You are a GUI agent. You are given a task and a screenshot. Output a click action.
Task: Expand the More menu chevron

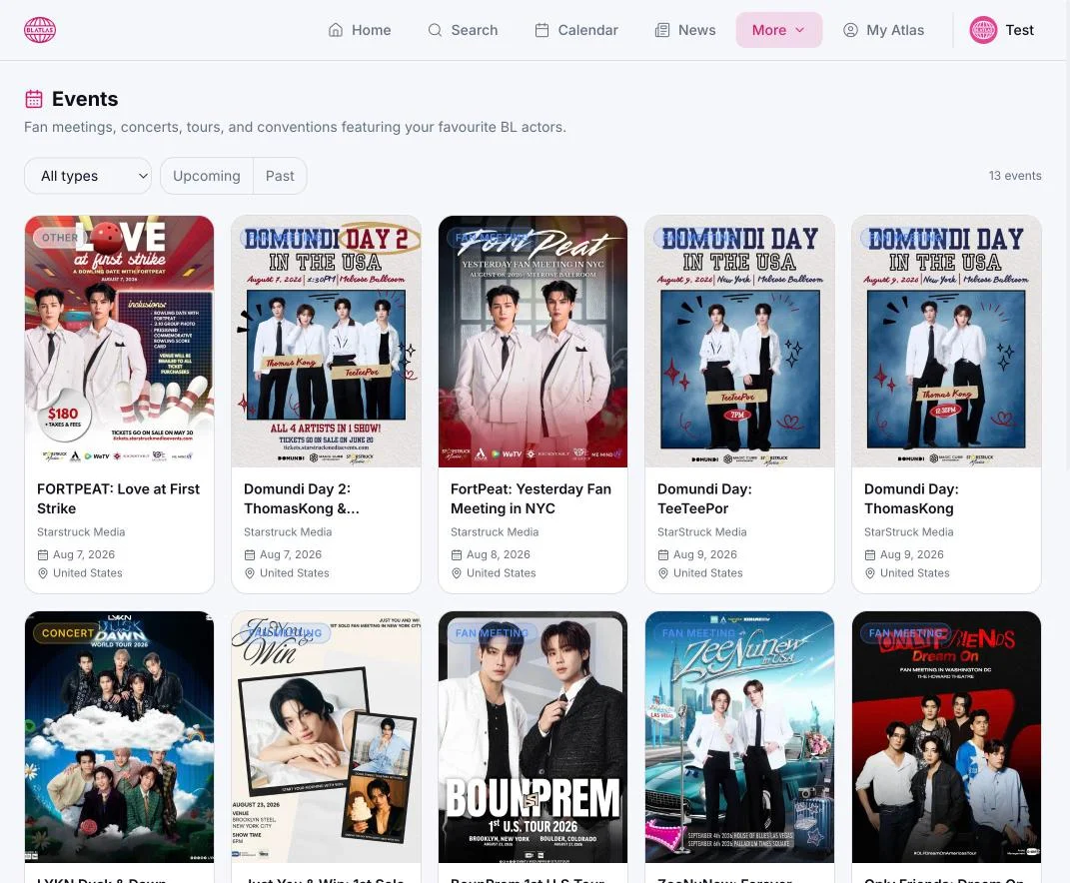point(800,30)
